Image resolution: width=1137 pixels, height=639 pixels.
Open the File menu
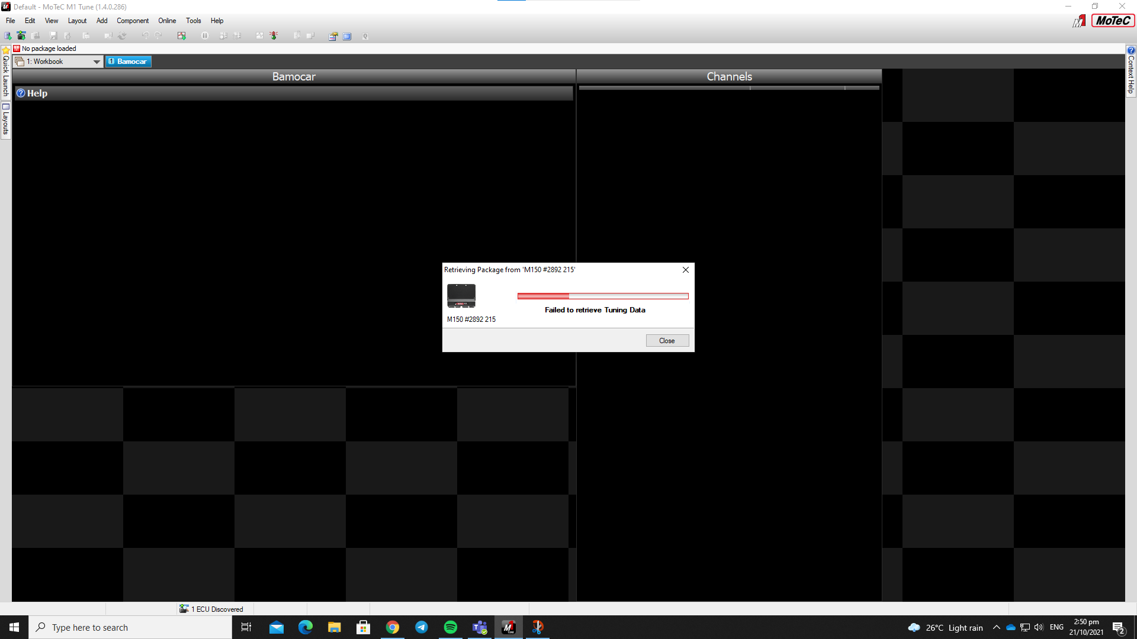[11, 21]
